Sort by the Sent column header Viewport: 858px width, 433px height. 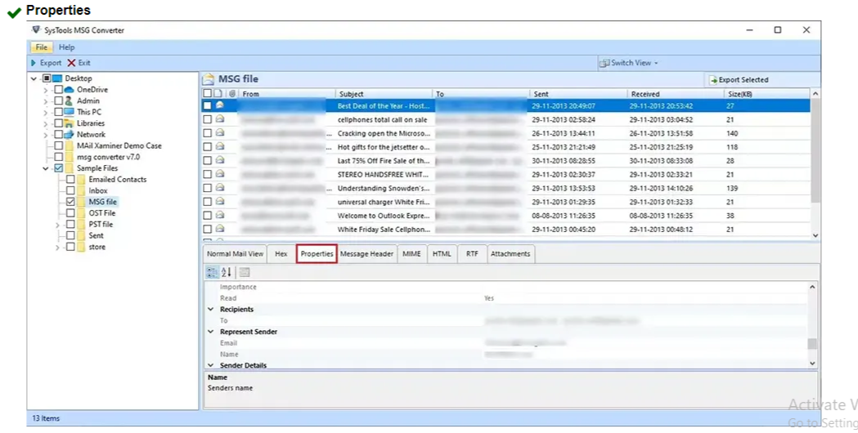[x=577, y=93]
